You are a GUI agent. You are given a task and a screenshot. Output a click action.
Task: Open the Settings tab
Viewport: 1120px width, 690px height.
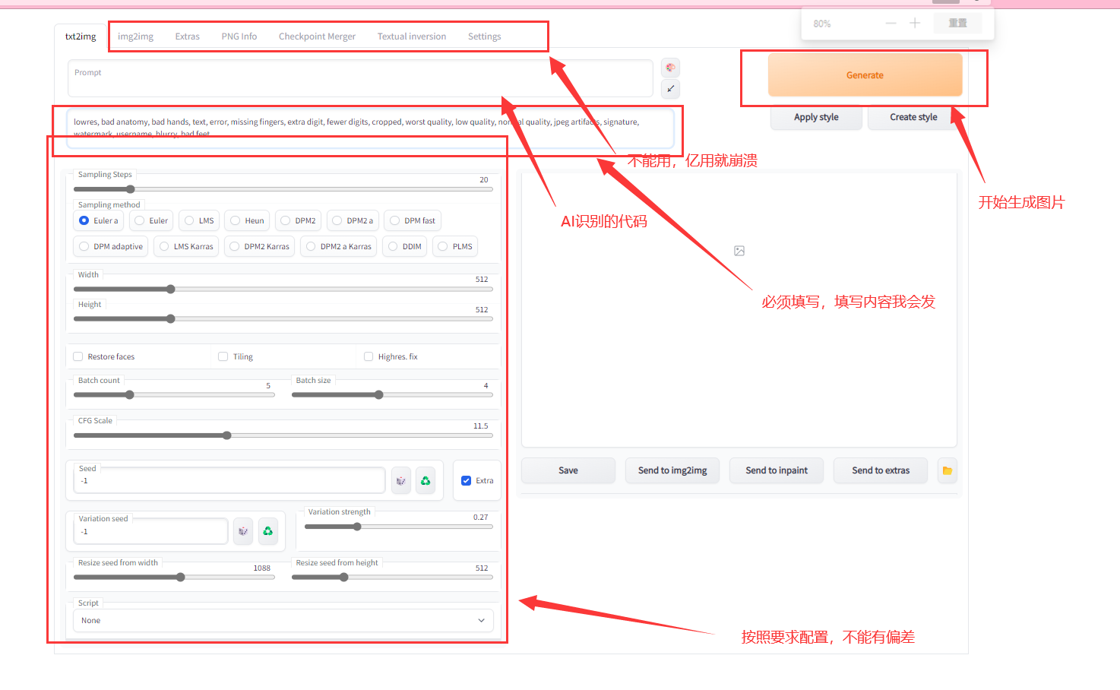click(484, 36)
